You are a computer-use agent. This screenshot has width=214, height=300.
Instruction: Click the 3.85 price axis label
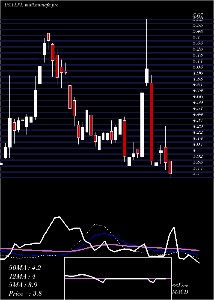[198, 162]
